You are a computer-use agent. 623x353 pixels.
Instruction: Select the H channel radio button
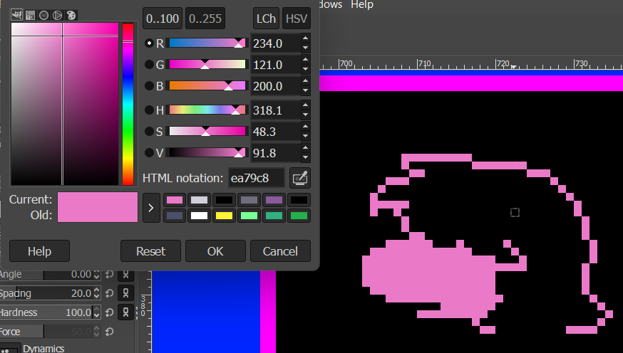tap(149, 110)
